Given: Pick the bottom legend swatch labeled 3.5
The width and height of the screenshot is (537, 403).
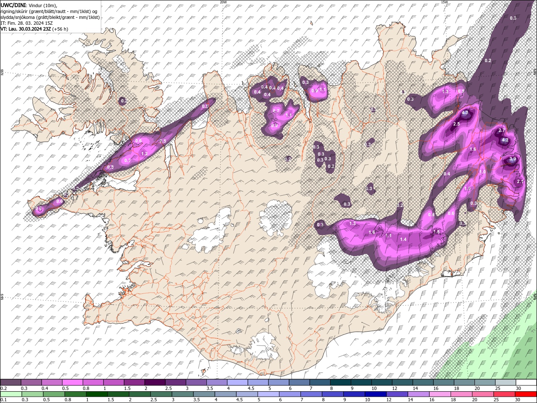Looking at the screenshot, I should (x=204, y=394).
